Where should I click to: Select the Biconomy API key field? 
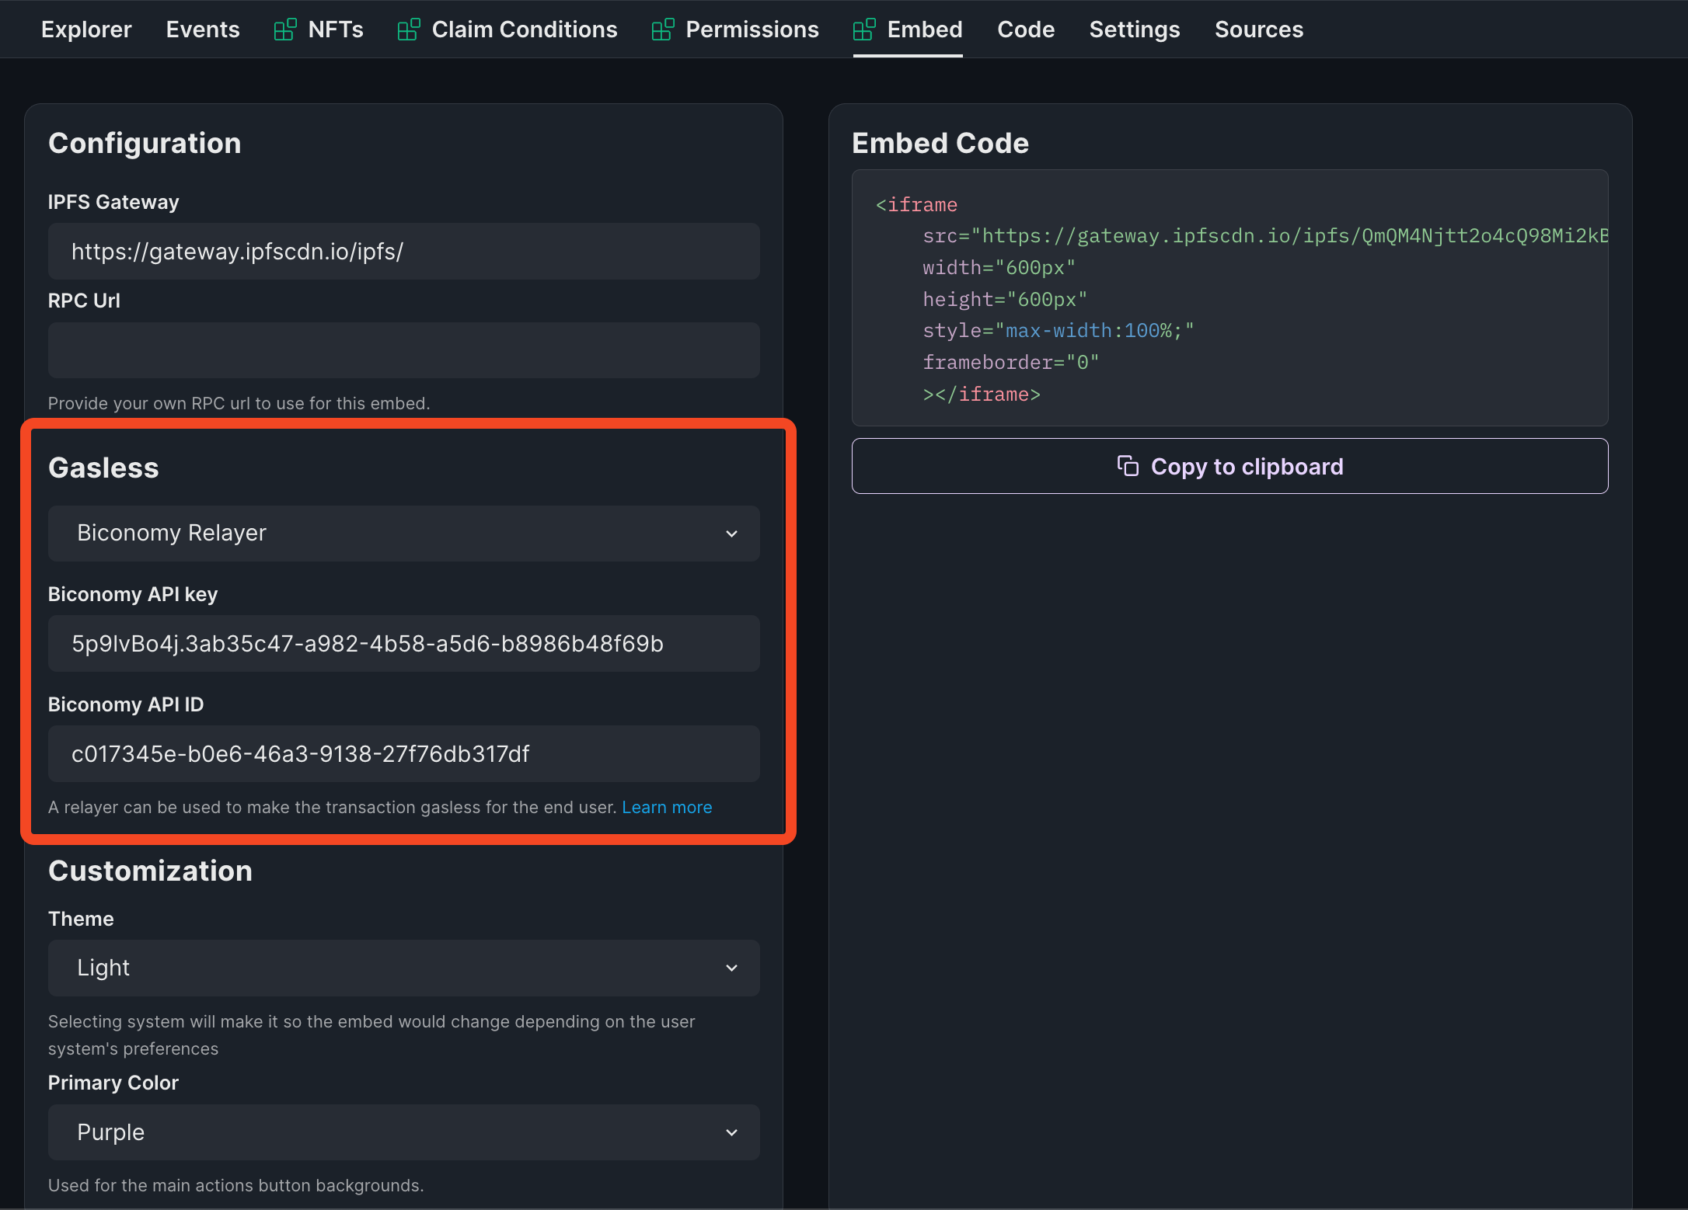pos(403,643)
